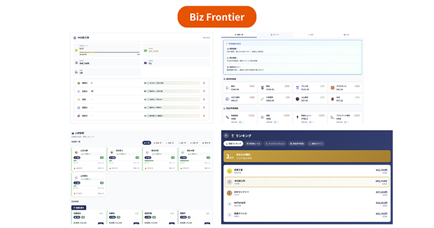The image size is (434, 228).
Task: Select the highlighted 'all' filter in 人材管理
Action: (146, 143)
